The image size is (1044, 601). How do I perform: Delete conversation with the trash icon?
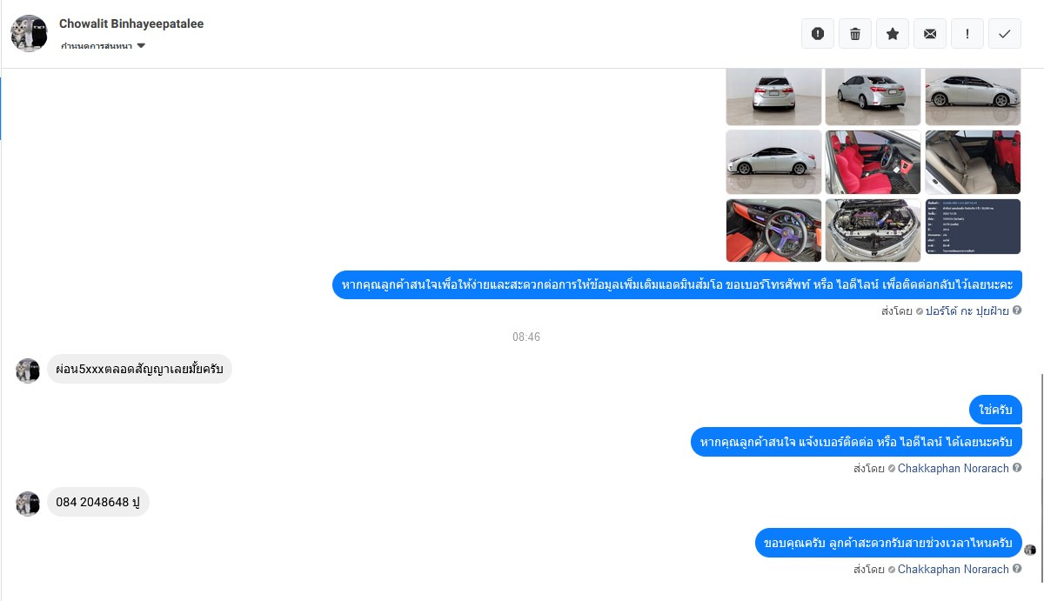pos(855,34)
